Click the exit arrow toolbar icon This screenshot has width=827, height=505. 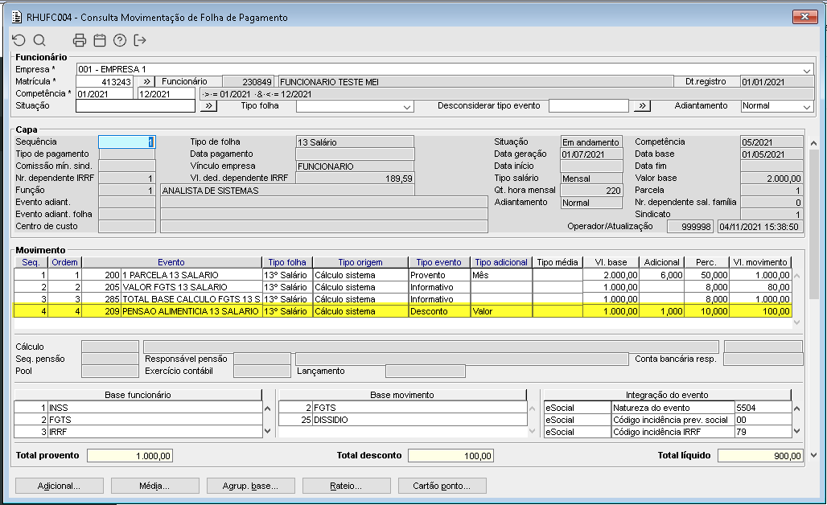141,40
